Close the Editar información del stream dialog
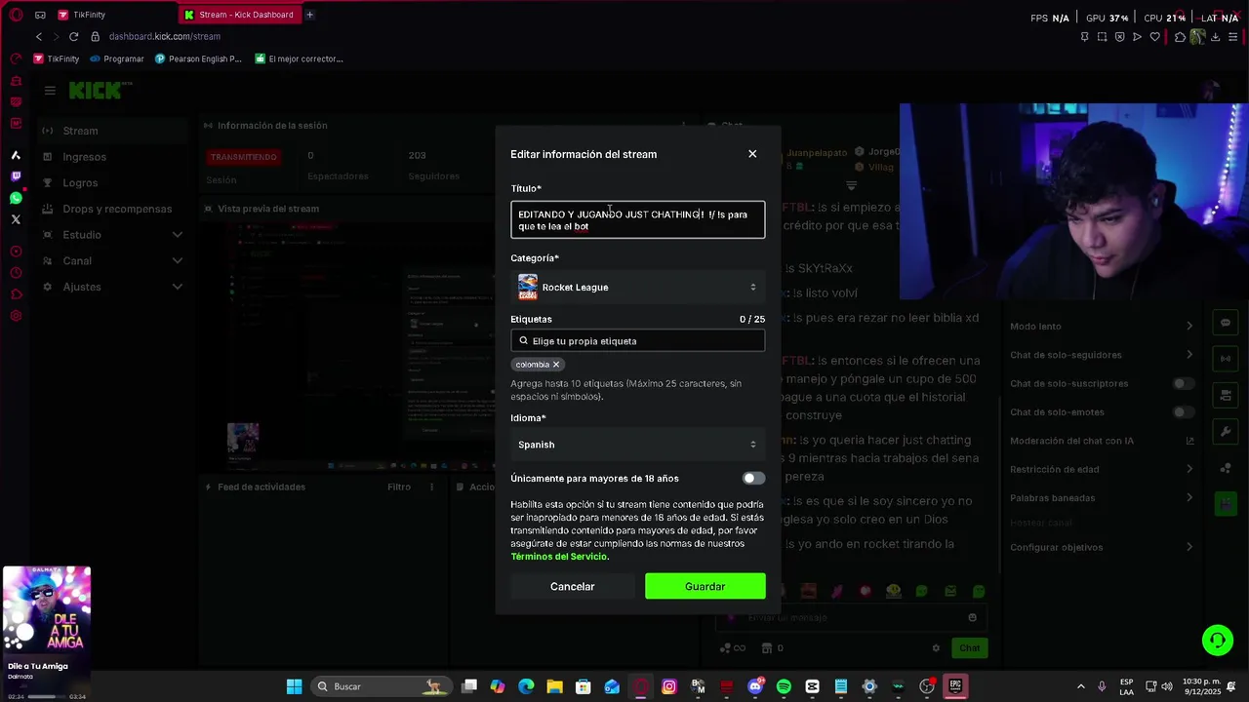 752,154
